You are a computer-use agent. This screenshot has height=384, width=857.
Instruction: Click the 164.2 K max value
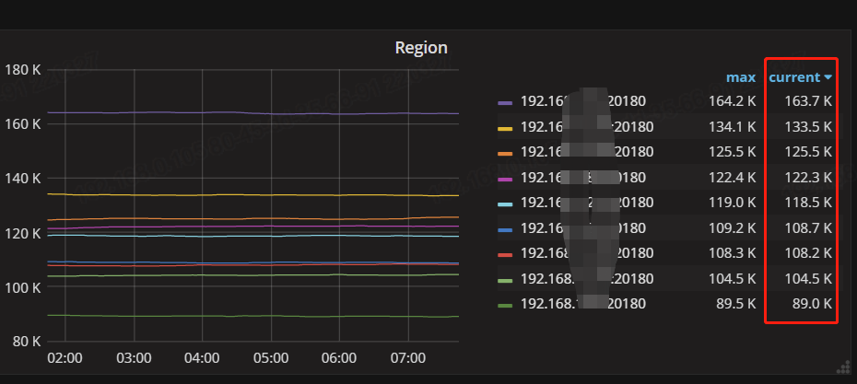tap(733, 101)
